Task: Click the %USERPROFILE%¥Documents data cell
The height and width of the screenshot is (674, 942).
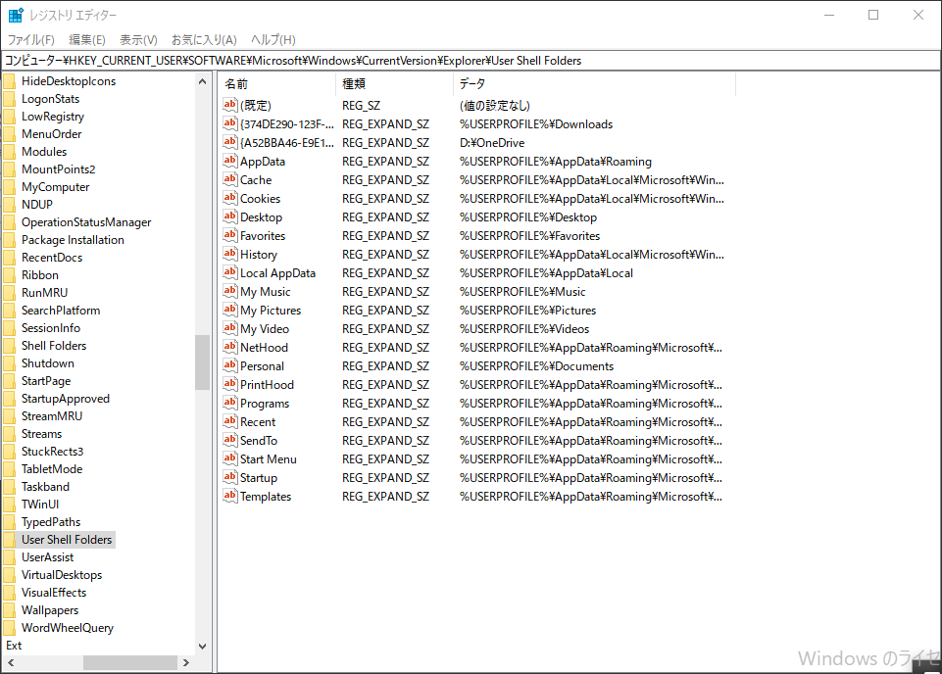Action: (536, 366)
